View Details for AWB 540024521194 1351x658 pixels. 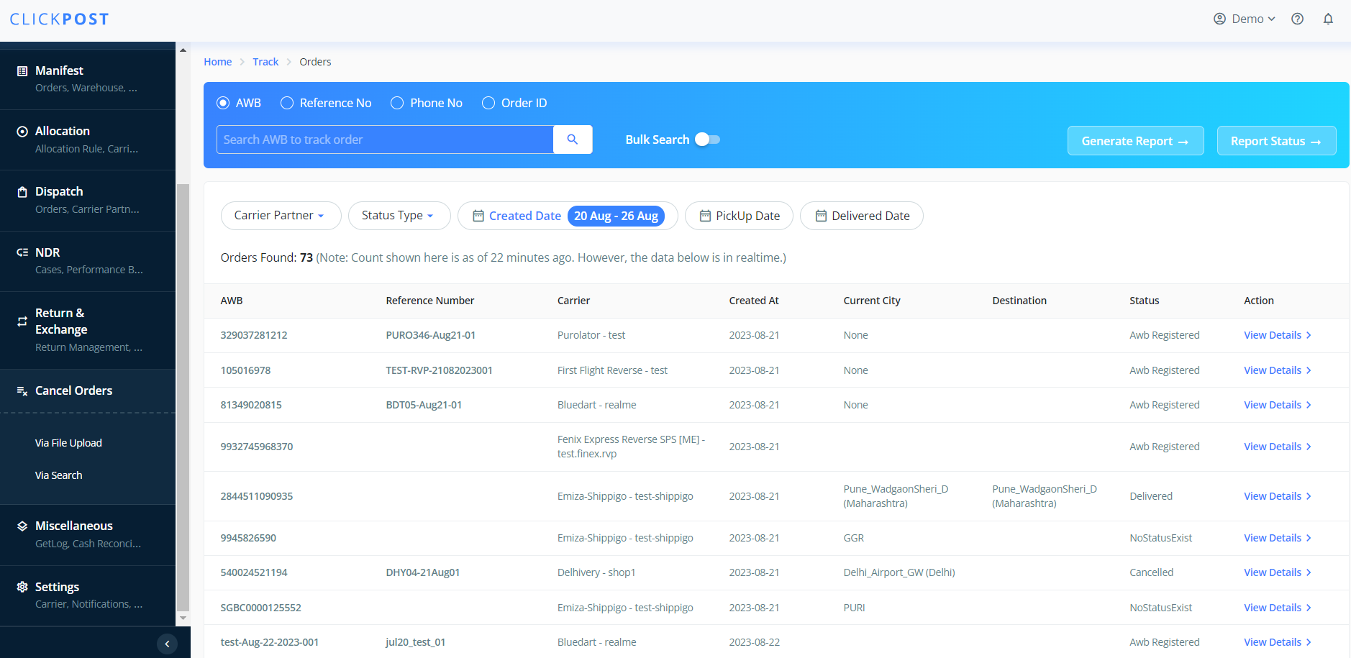click(x=1278, y=572)
